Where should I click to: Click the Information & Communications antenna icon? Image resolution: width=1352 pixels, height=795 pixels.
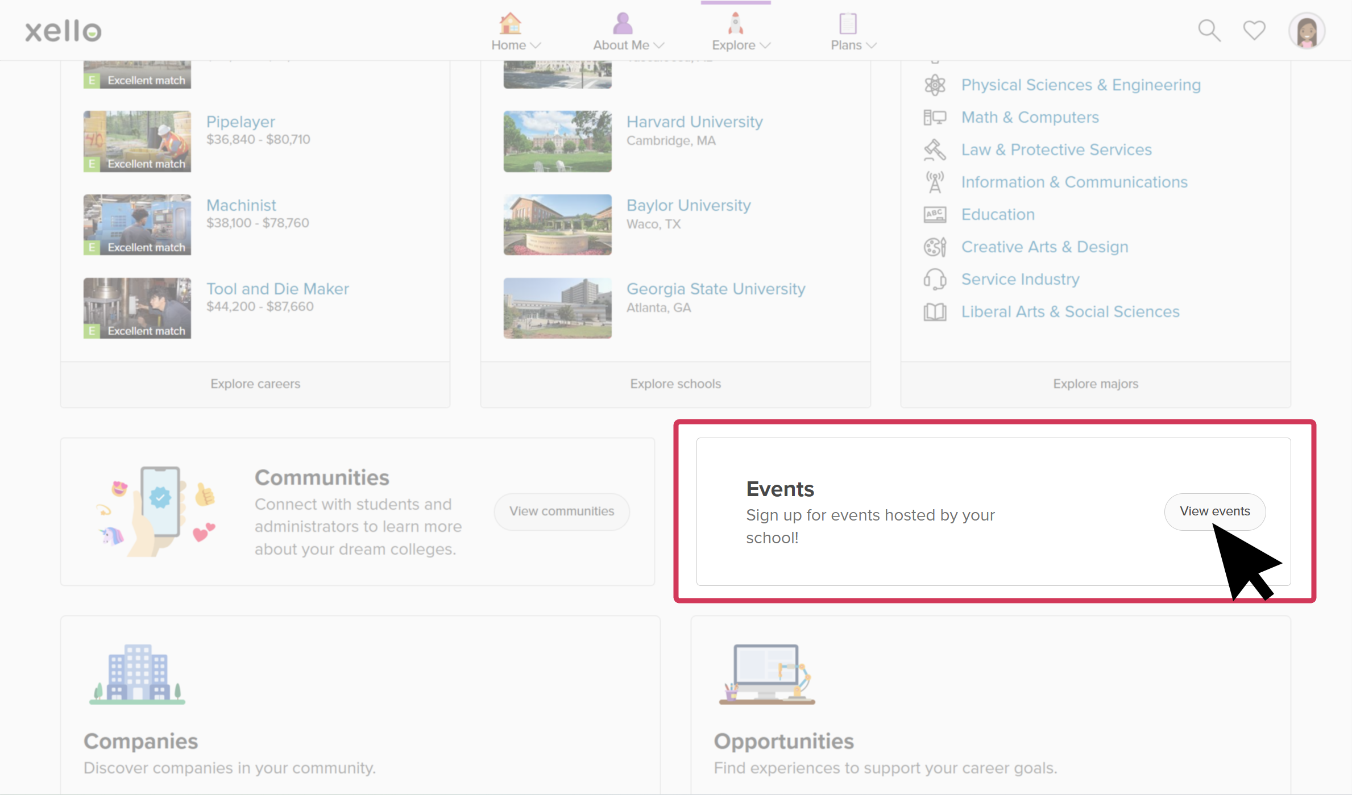pos(935,182)
